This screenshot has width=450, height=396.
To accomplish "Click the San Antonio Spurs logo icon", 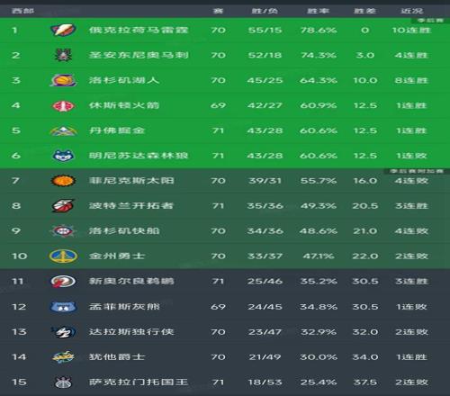I will [x=63, y=55].
